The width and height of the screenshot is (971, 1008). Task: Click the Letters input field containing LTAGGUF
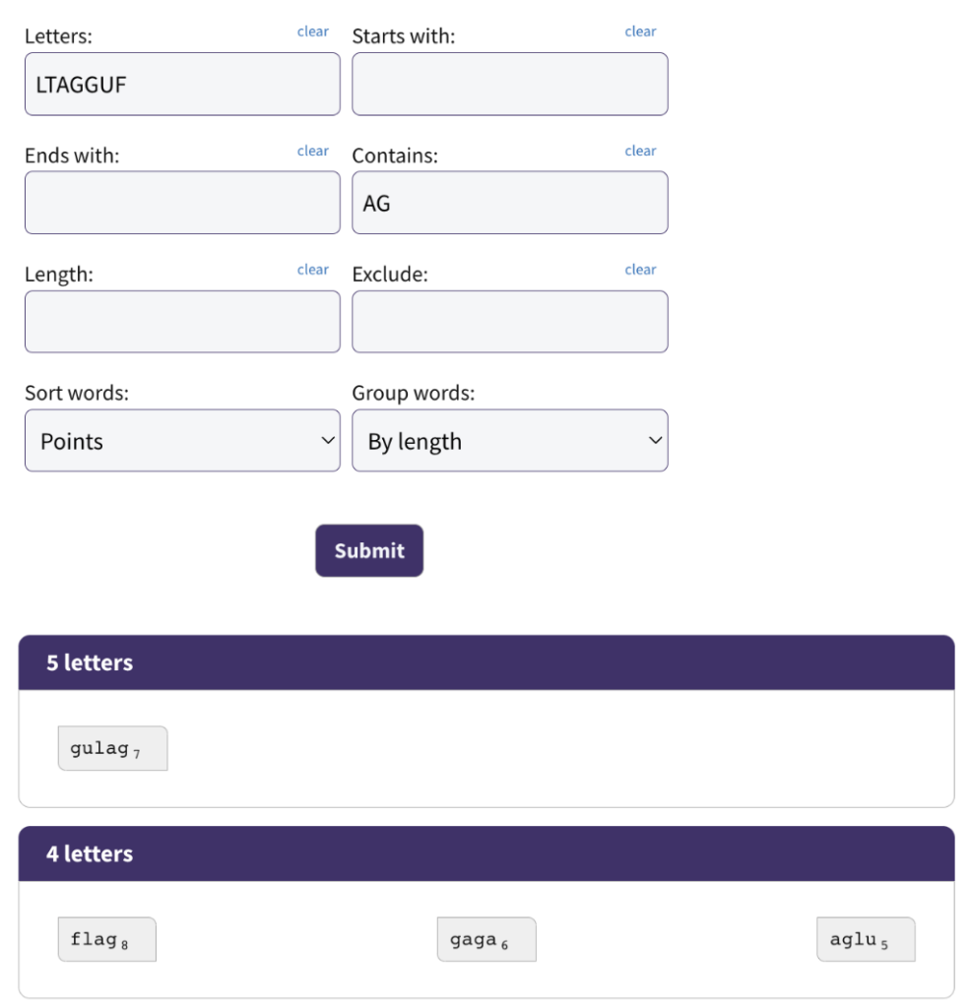coord(182,85)
